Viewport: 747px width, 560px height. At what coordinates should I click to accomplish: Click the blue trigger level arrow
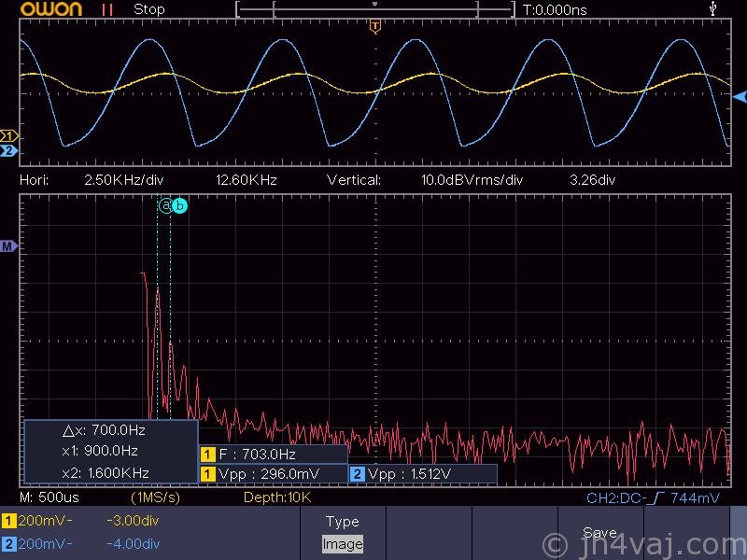click(740, 97)
